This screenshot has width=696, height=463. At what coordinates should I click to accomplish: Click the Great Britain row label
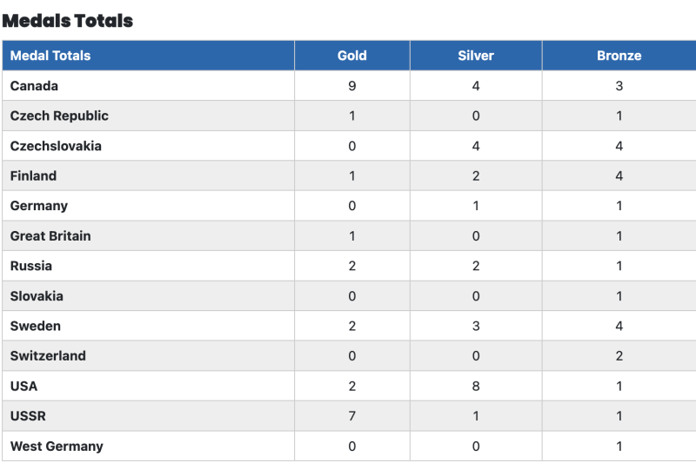pyautogui.click(x=50, y=235)
